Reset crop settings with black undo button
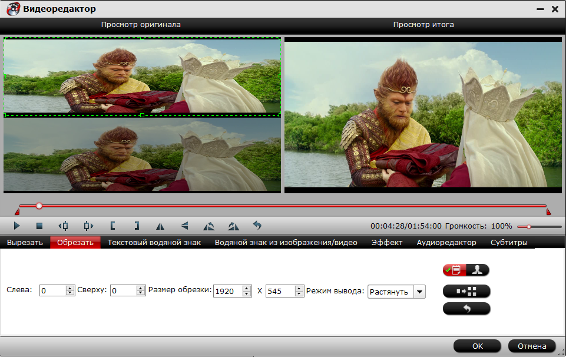The width and height of the screenshot is (566, 357). 466,309
